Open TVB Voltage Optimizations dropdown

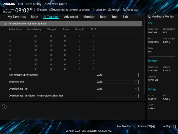click(117, 75)
